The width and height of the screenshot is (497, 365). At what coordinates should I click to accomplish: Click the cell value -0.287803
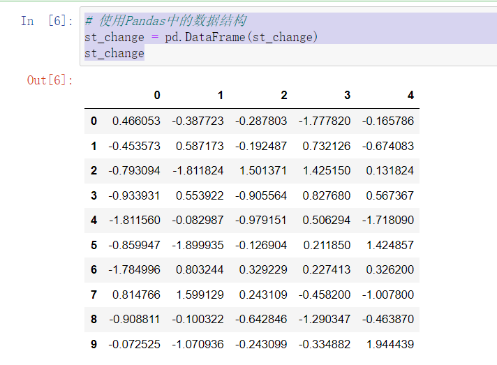coord(261,121)
